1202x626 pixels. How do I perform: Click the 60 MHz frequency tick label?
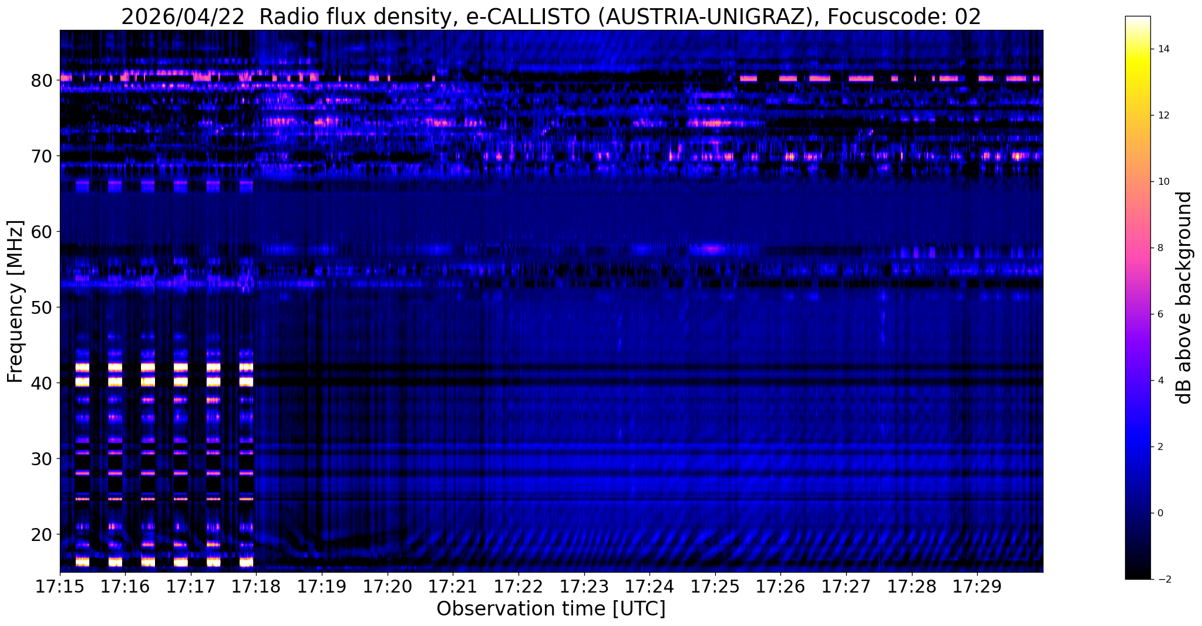(42, 232)
